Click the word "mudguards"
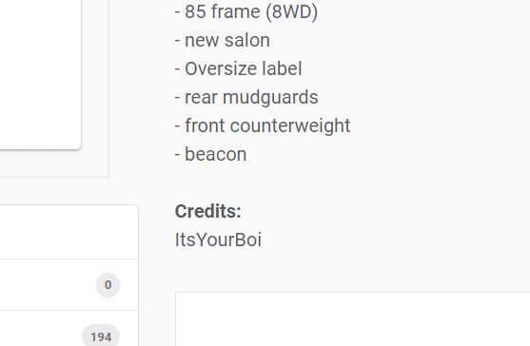 coord(270,97)
